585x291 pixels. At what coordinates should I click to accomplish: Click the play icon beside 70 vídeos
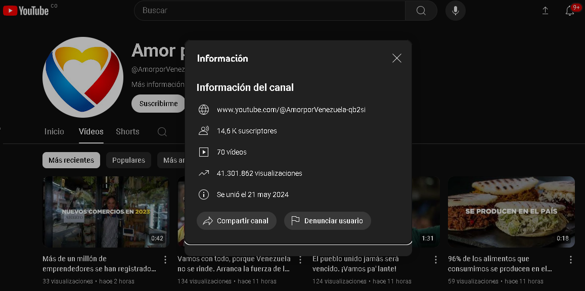click(x=203, y=152)
